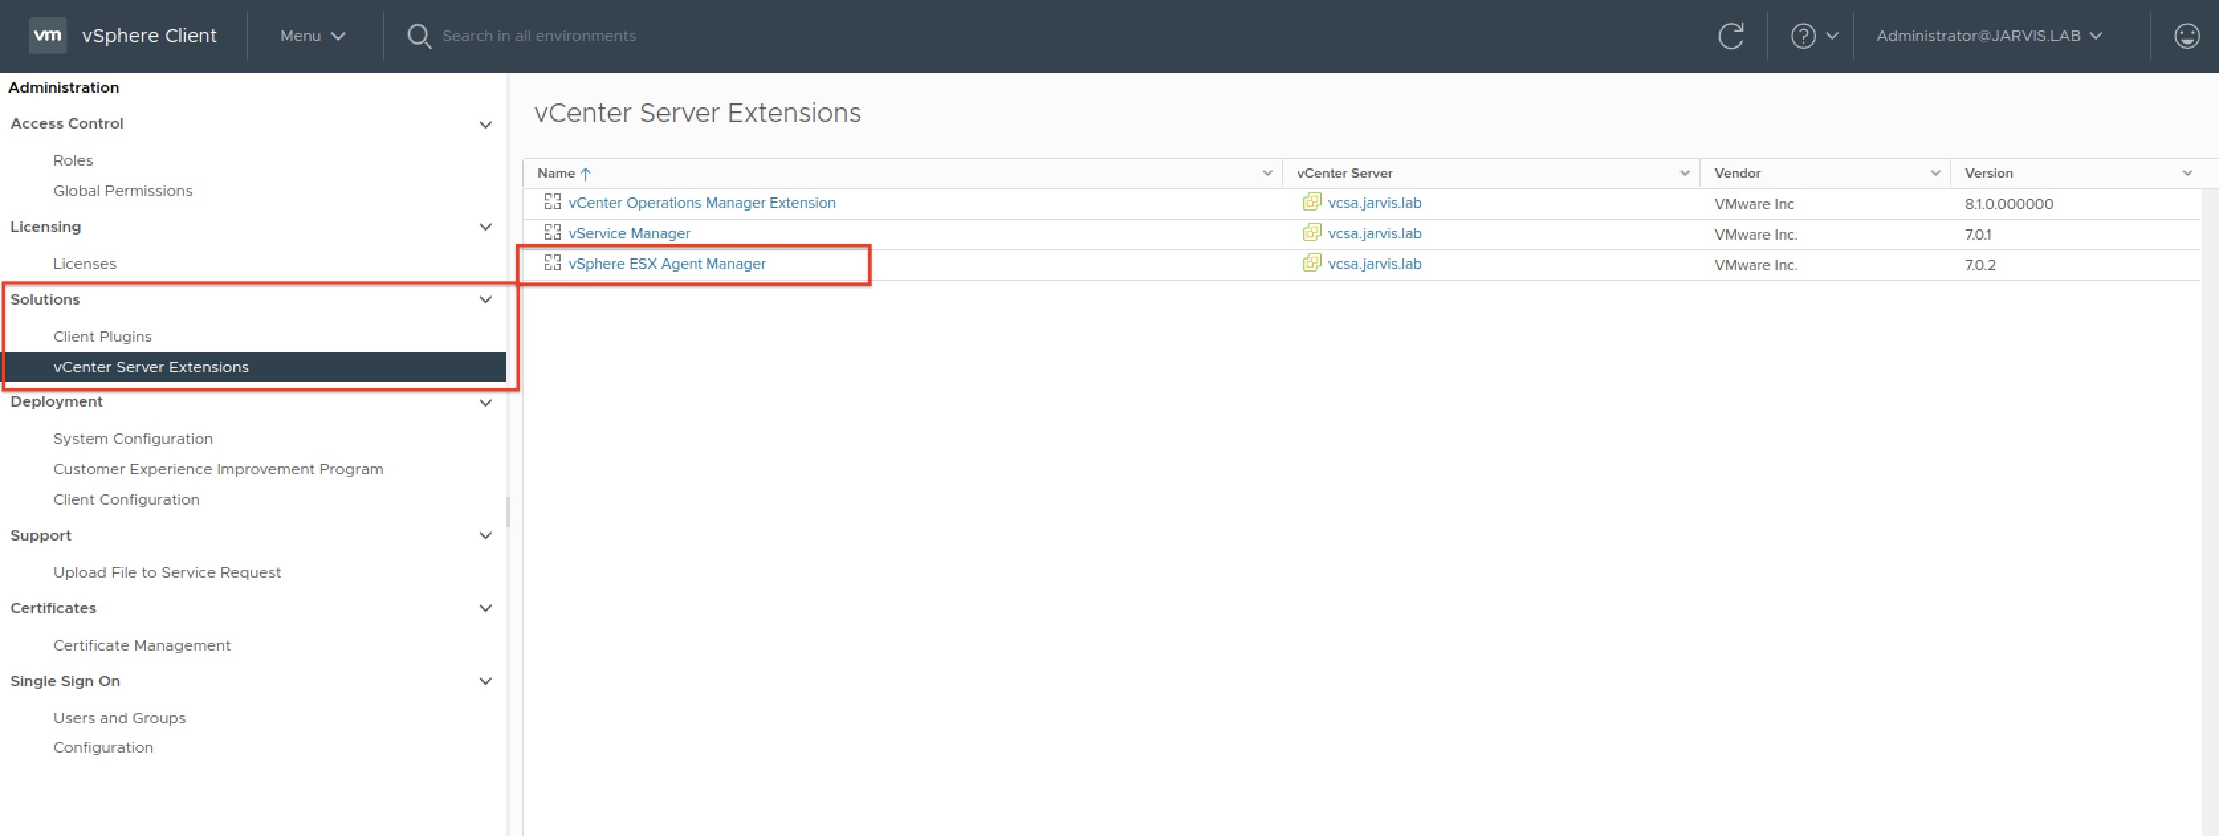Click version 7.0.1 cell
This screenshot has height=836, width=2219.
coord(1977,235)
